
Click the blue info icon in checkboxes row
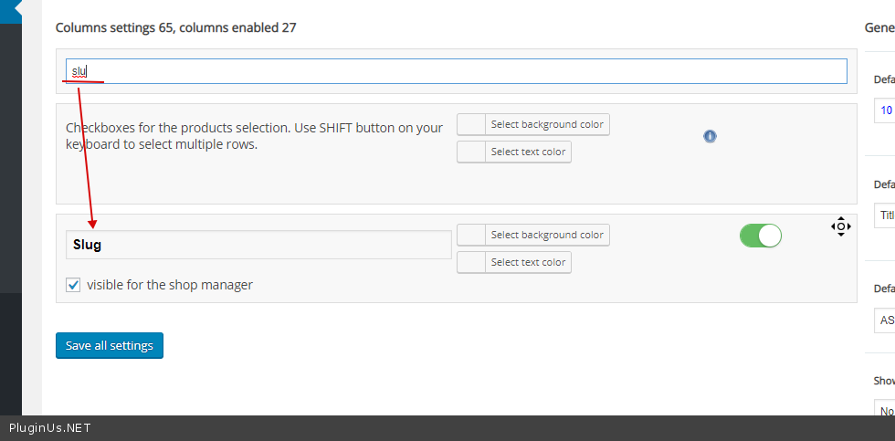(x=710, y=136)
